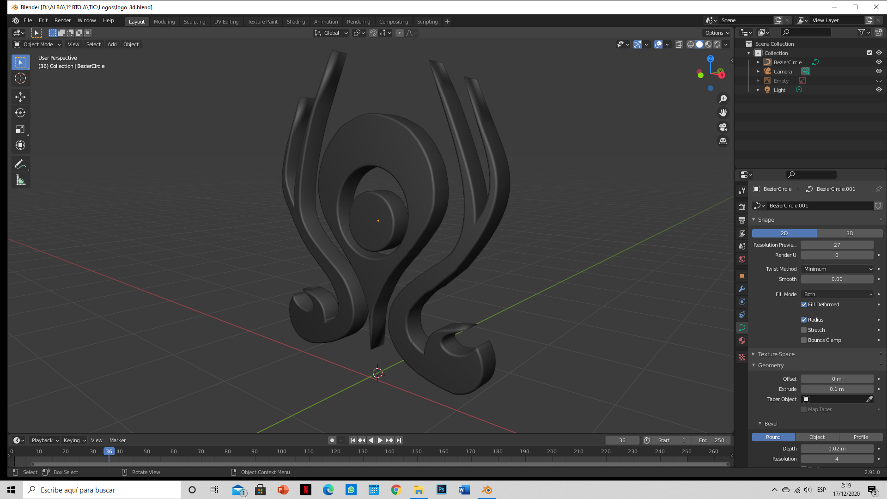Click the Extrude value slider field
This screenshot has width=887, height=499.
837,389
